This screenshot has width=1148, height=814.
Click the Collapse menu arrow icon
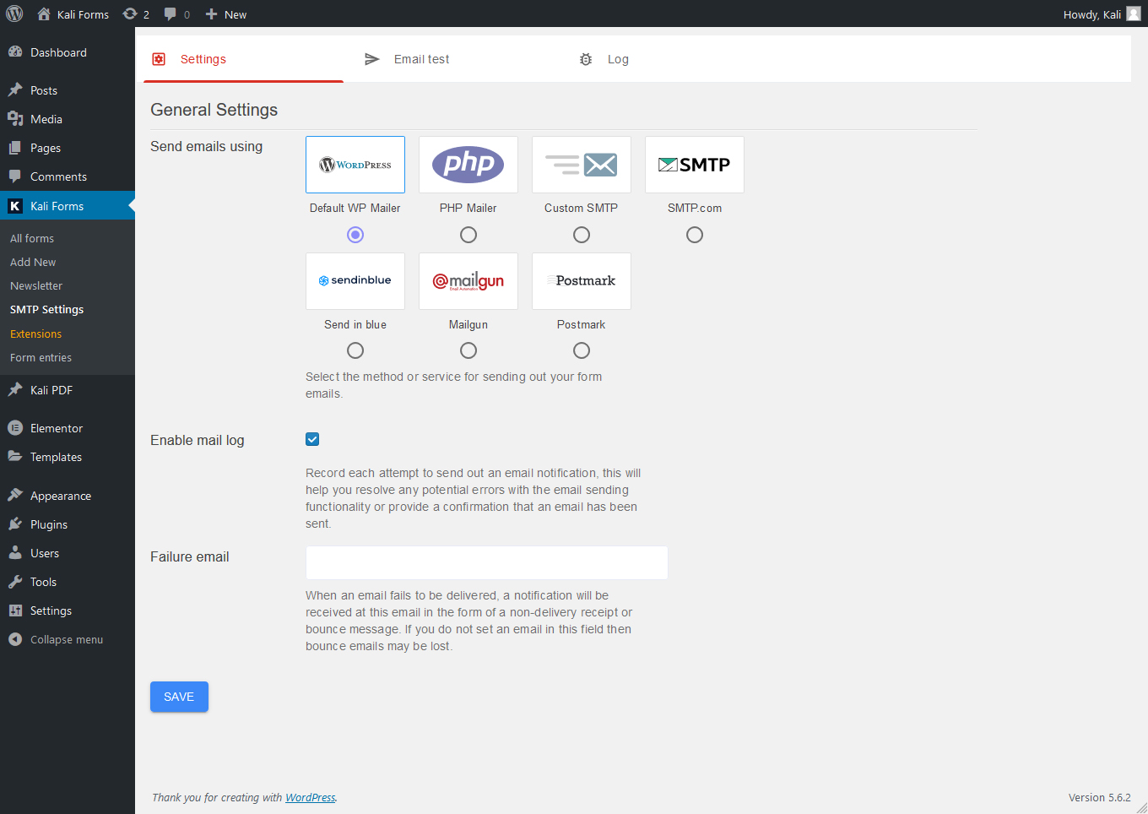(x=15, y=639)
